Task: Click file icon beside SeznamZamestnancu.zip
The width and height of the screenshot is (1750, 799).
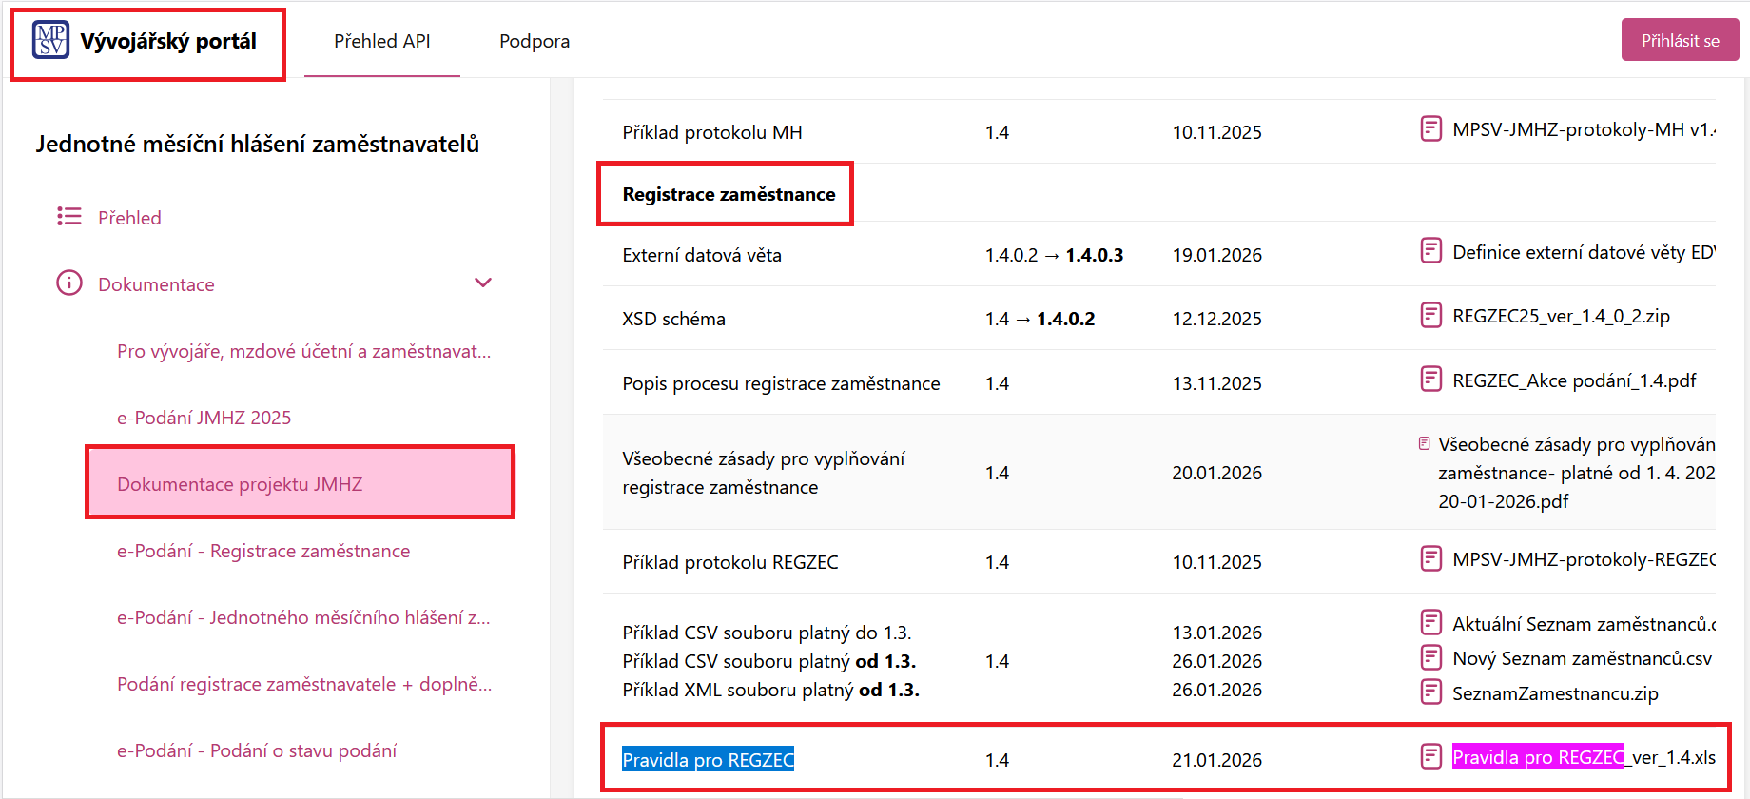Action: click(x=1430, y=692)
